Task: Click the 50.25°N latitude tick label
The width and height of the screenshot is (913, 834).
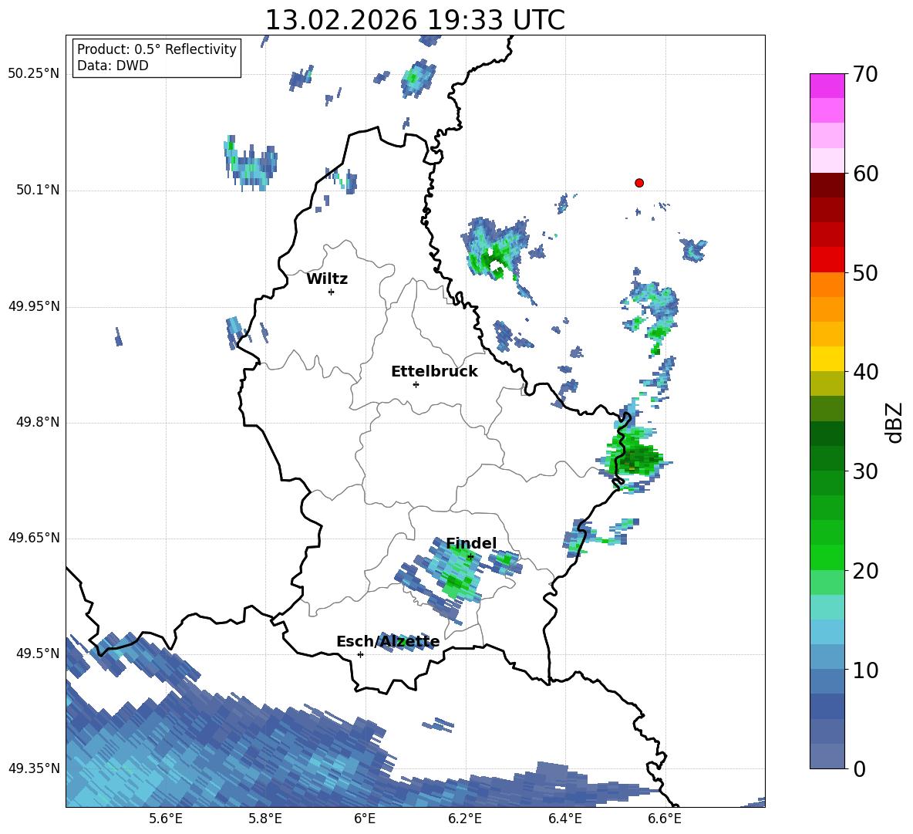Action: [x=34, y=74]
